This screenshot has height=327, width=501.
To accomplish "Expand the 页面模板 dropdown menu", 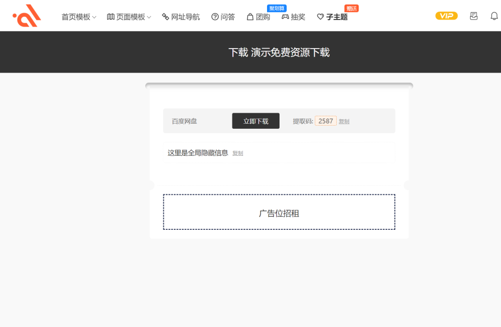I will tap(129, 17).
